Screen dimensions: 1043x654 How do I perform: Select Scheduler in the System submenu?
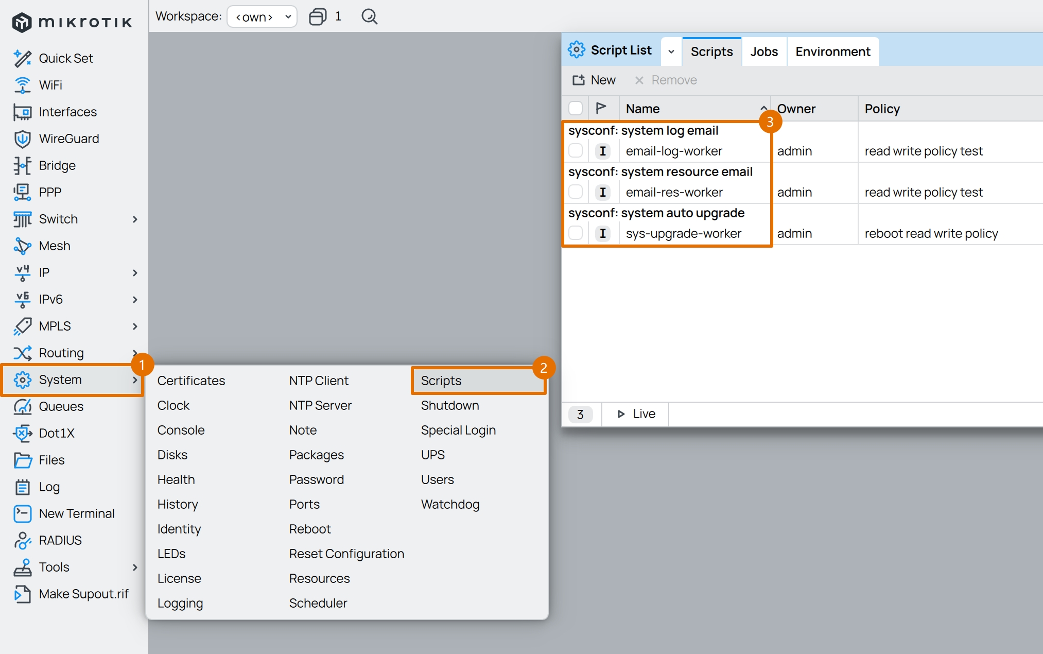[x=318, y=603]
